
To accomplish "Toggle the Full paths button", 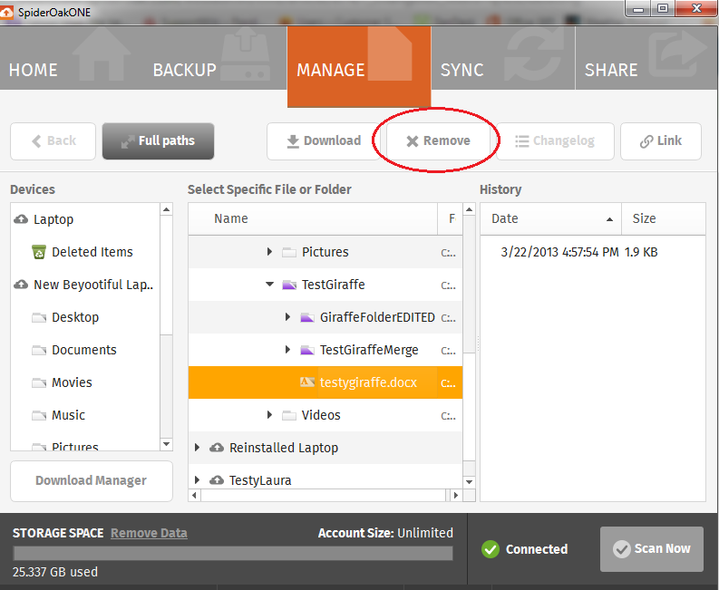I will click(x=158, y=141).
